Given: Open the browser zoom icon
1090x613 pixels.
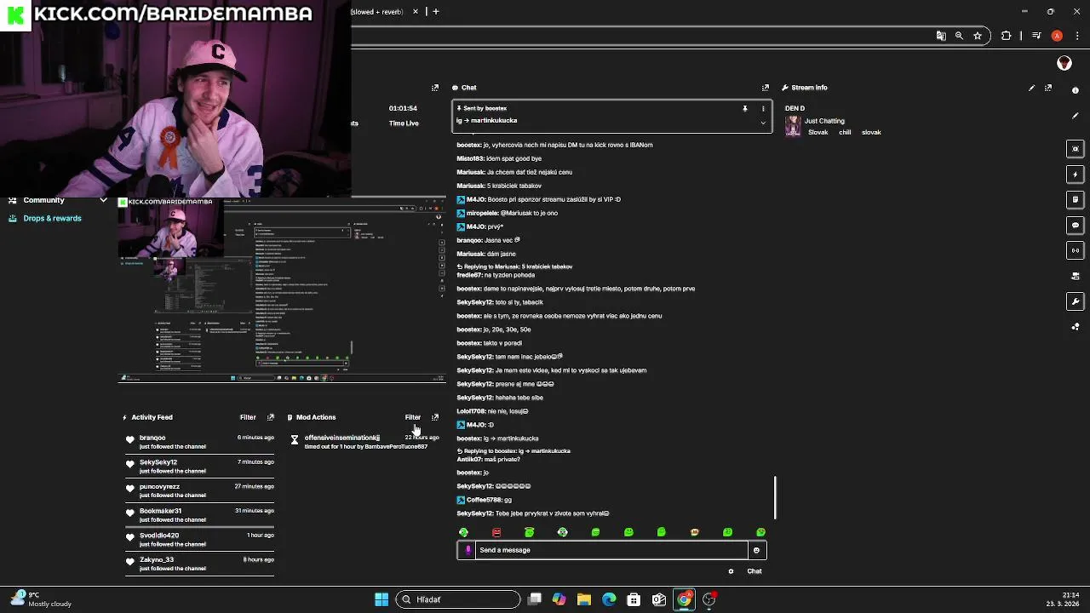Looking at the screenshot, I should point(959,36).
